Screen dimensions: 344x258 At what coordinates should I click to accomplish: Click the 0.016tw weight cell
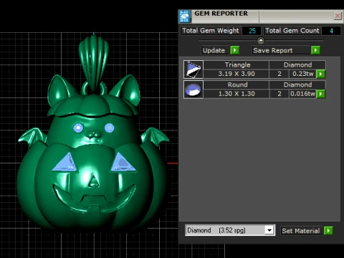pyautogui.click(x=302, y=94)
